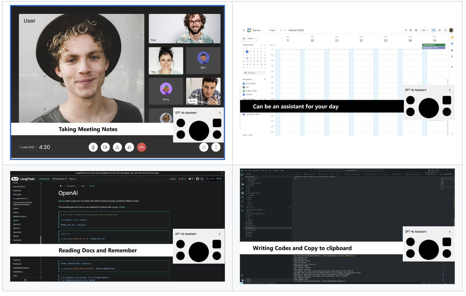Open the v0.2 version dropdown
The height and width of the screenshot is (296, 466).
click(x=173, y=179)
